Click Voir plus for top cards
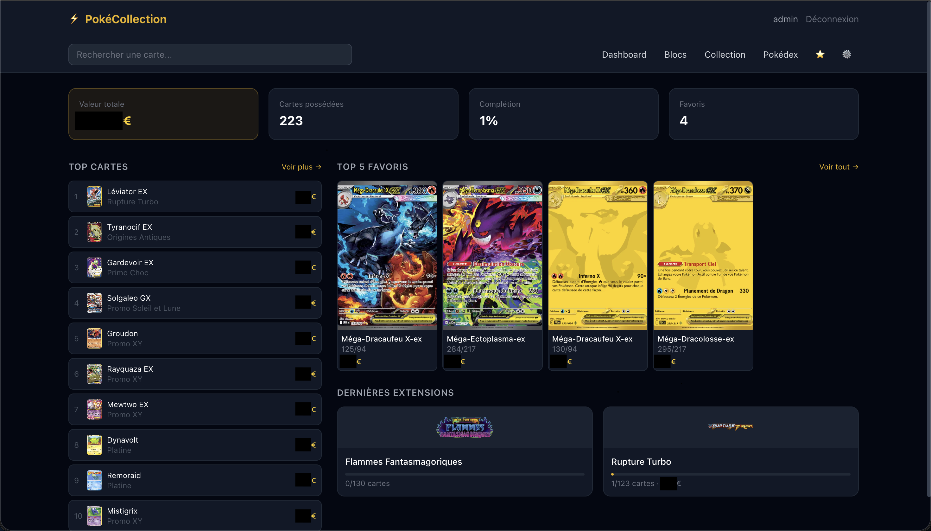Image resolution: width=931 pixels, height=531 pixels. point(301,167)
